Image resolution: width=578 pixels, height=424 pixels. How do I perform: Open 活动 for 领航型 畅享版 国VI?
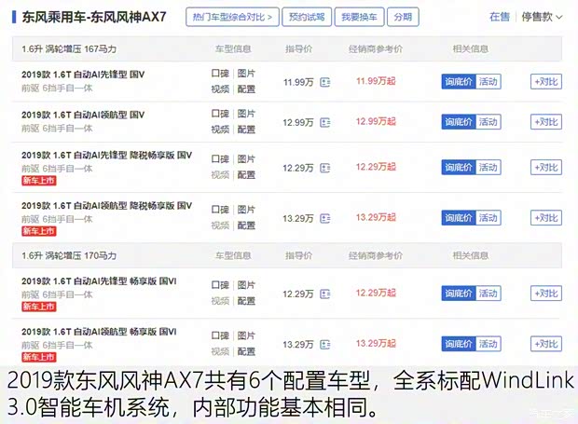[x=489, y=344]
